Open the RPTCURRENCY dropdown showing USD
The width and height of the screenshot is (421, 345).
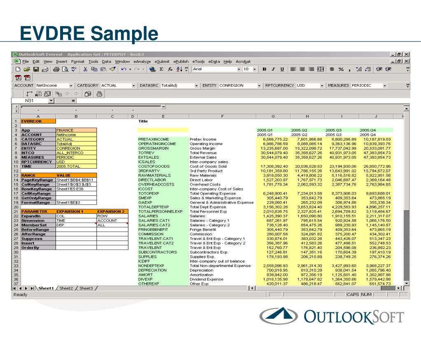tap(322, 86)
